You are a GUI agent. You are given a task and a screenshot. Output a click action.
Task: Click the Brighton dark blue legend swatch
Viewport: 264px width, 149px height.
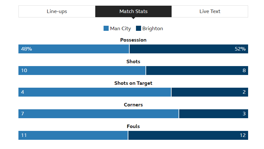coord(139,28)
